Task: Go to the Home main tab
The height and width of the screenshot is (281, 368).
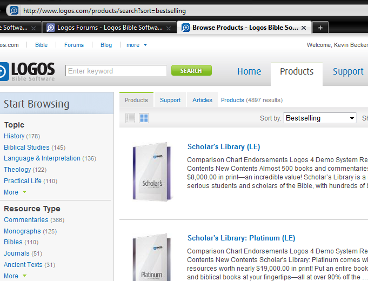Action: [x=249, y=71]
